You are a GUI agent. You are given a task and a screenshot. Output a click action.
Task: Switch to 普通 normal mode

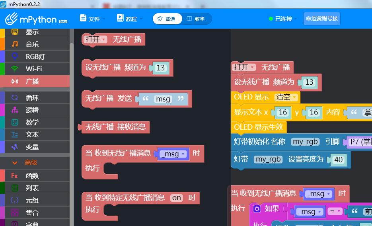[x=167, y=19]
